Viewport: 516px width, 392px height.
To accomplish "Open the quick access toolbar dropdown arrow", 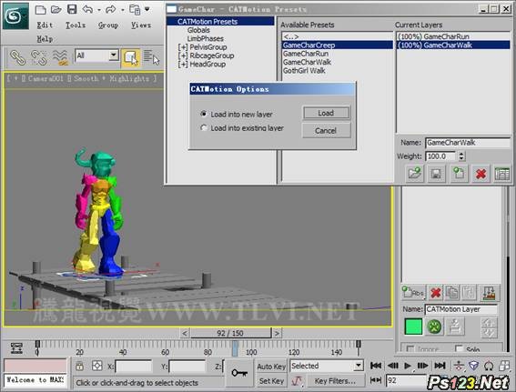I will point(147,9).
